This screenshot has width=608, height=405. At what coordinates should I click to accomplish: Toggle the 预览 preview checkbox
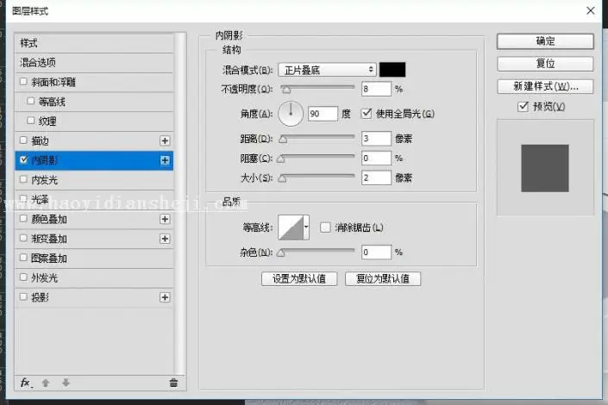tap(523, 106)
